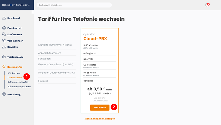Click the Tarif buchen button

click(100, 108)
